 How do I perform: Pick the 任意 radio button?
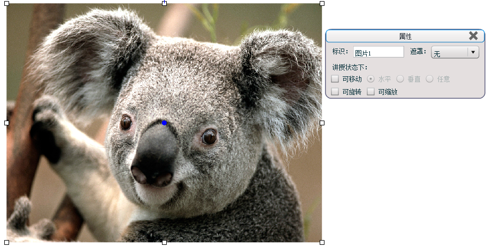point(429,79)
